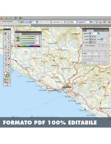Viewport: 111px width, 144px height.
Task: Pick the Rectangle tool
Action: (x=9, y=42)
